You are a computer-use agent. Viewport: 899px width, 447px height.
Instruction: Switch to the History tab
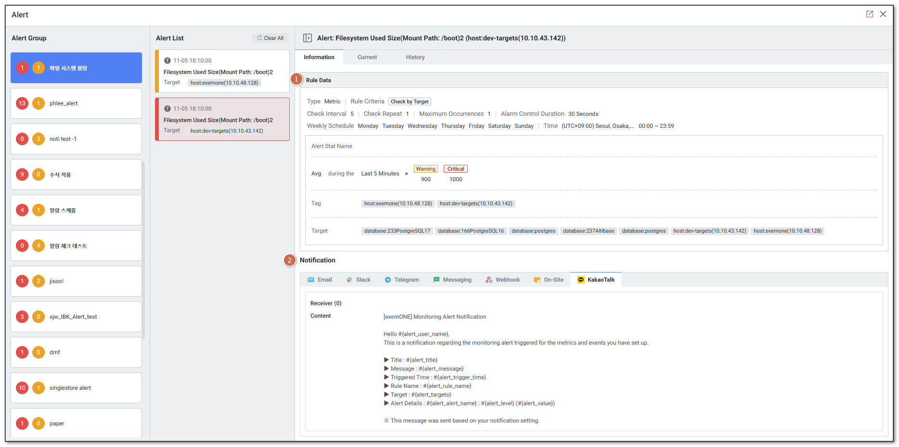click(x=415, y=57)
